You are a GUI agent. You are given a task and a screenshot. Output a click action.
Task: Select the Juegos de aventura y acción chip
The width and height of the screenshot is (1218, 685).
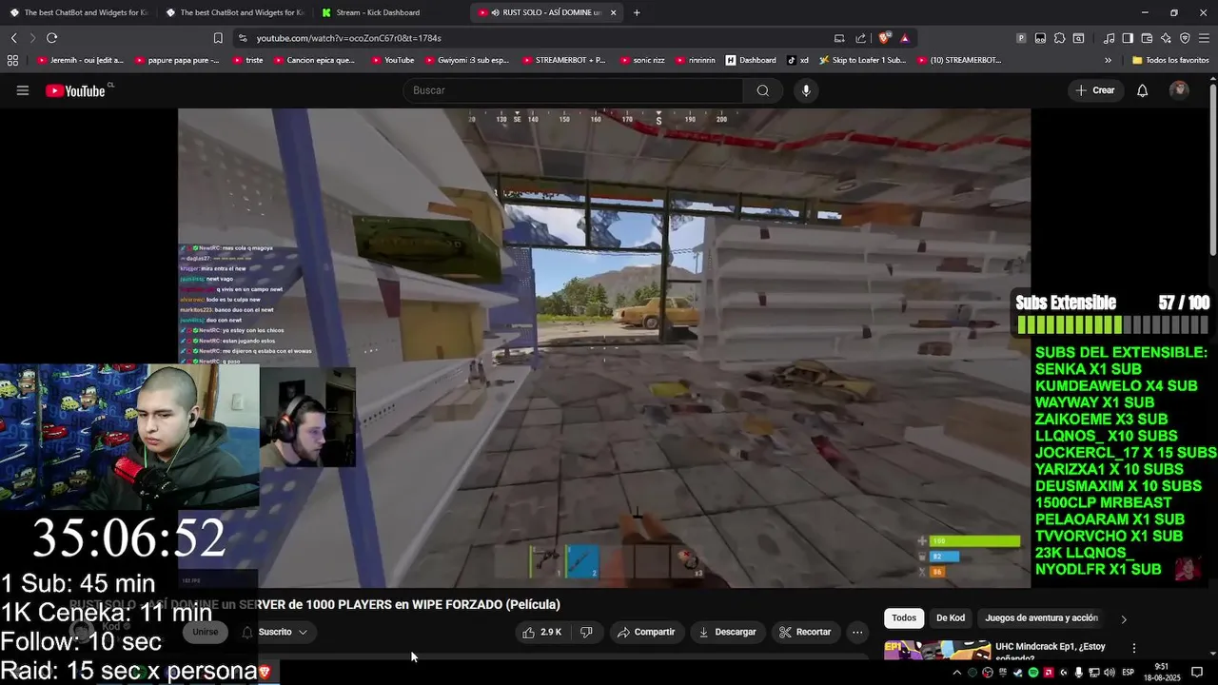[x=1041, y=618]
